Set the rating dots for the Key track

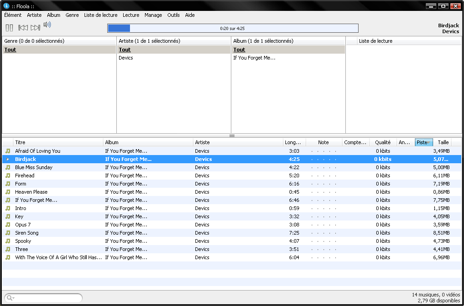point(324,217)
